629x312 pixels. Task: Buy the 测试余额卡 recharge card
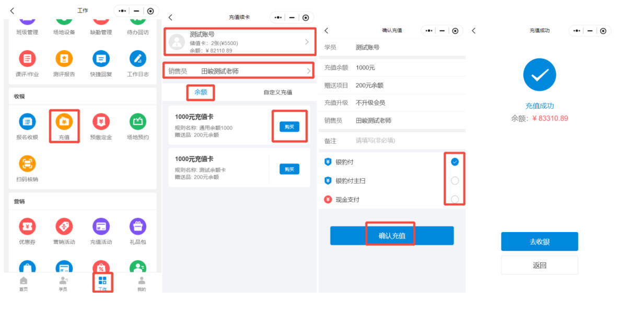tap(289, 169)
